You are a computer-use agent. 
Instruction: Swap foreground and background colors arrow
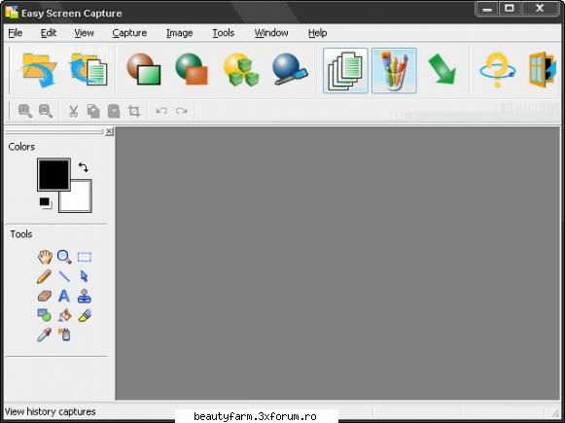point(84,167)
